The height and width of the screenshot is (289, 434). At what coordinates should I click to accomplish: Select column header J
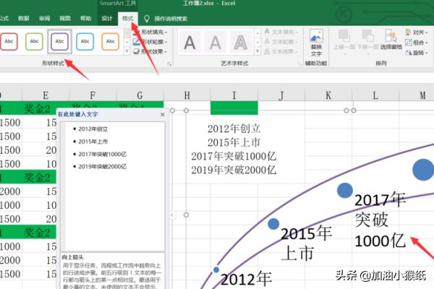coord(281,95)
